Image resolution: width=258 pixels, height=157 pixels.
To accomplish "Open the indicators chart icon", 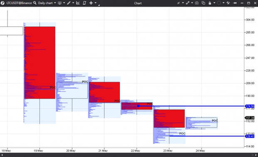I will pos(78,3).
